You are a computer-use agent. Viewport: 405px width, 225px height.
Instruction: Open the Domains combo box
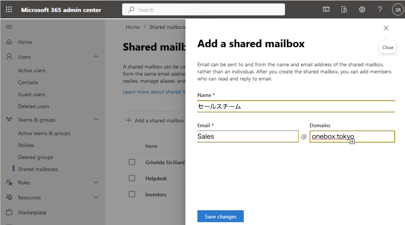tap(352, 137)
